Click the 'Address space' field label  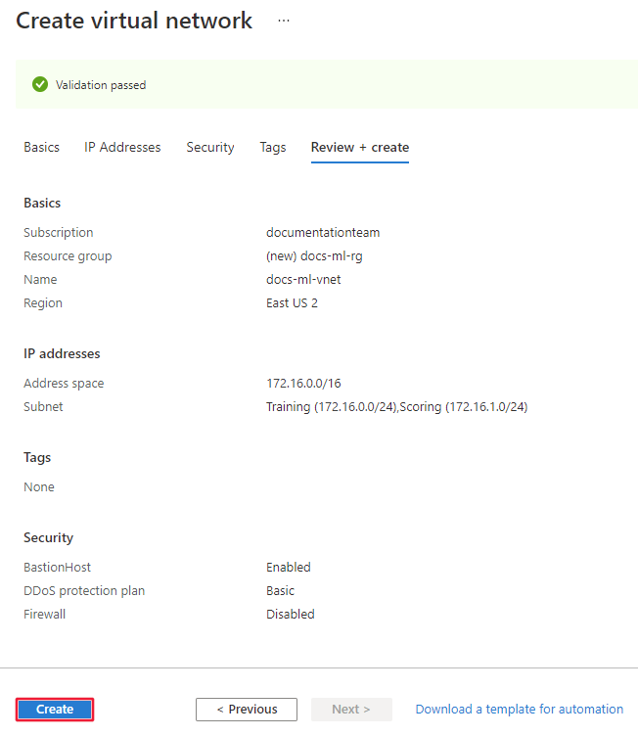coord(64,384)
